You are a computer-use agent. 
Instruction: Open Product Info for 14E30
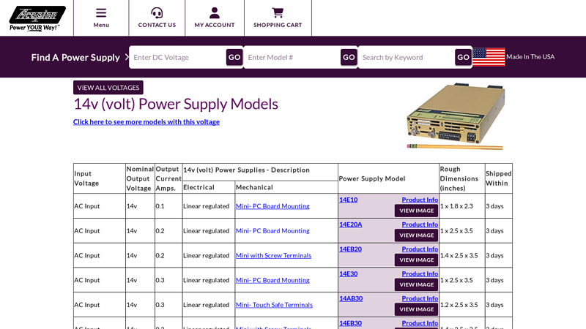[420, 273]
